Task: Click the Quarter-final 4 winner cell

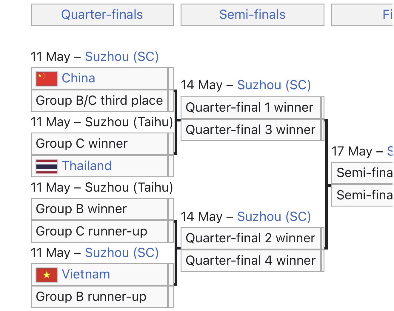Action: [251, 261]
